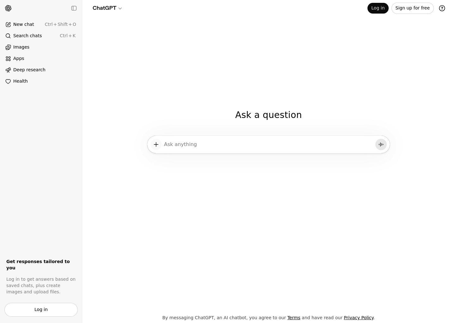Open the Privacy Policy link

359,318
